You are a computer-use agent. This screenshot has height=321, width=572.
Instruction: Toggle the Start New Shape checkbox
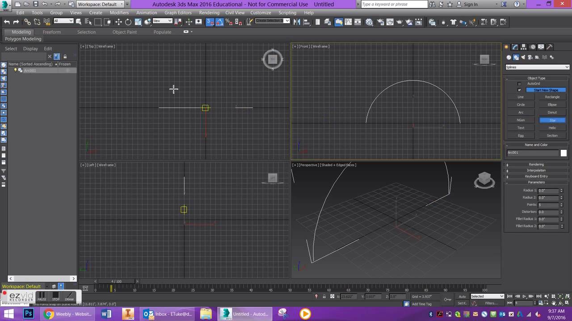click(519, 90)
